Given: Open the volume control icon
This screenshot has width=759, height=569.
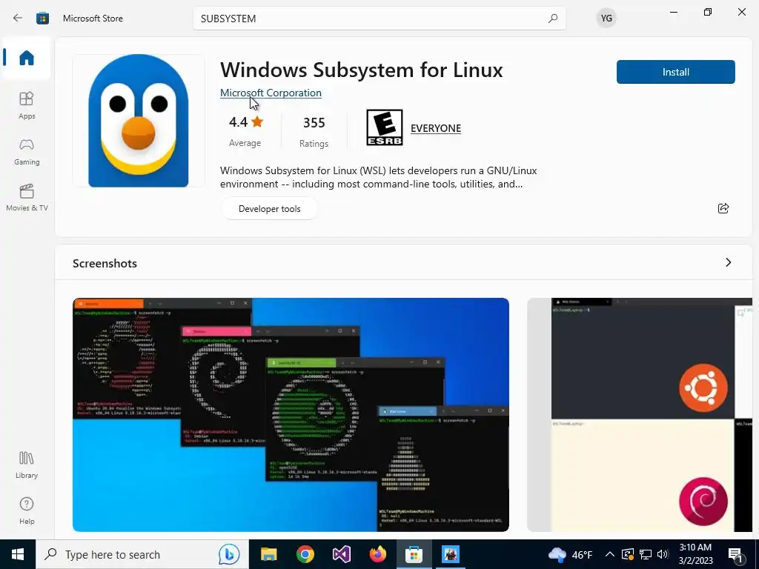Looking at the screenshot, I should point(663,554).
